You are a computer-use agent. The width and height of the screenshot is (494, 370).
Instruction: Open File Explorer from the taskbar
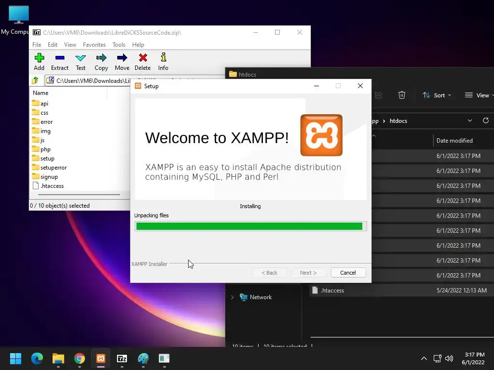[58, 358]
